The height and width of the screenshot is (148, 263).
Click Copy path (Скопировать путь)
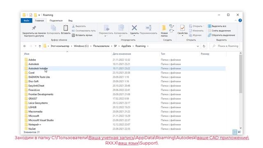83,31
